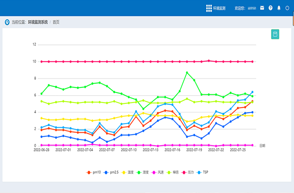View notifications via bell icon
Viewport: 294px width, 193px height.
[x=279, y=8]
